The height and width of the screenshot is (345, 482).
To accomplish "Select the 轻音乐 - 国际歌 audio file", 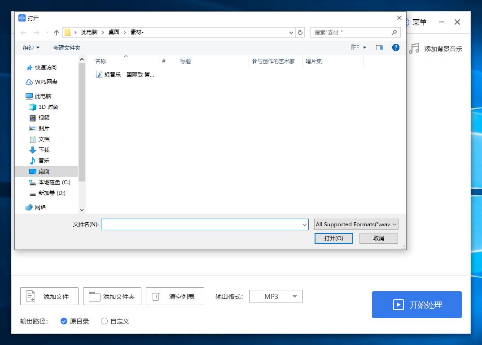I will pyautogui.click(x=126, y=74).
